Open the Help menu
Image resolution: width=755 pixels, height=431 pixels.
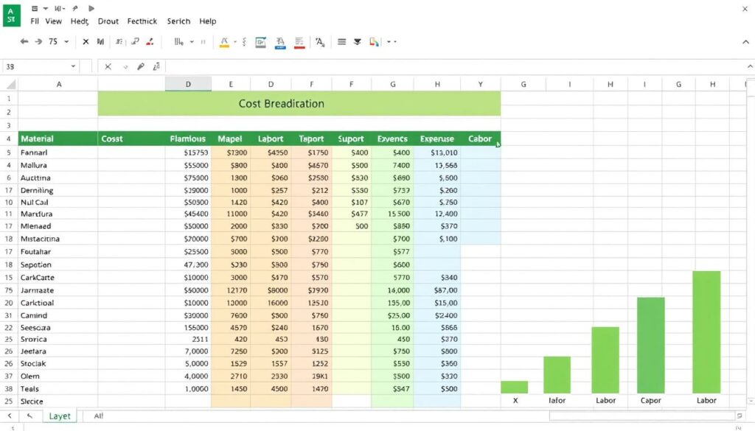click(207, 21)
